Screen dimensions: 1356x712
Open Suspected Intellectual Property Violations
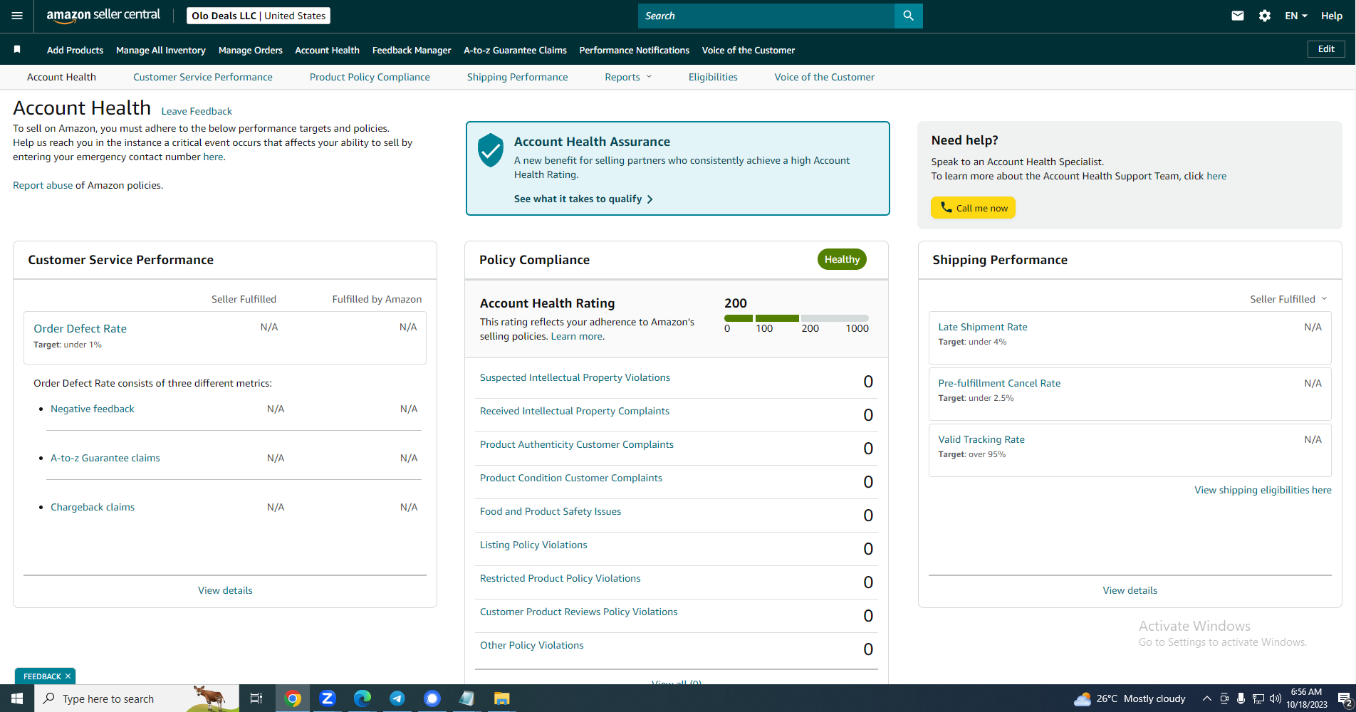tap(575, 377)
